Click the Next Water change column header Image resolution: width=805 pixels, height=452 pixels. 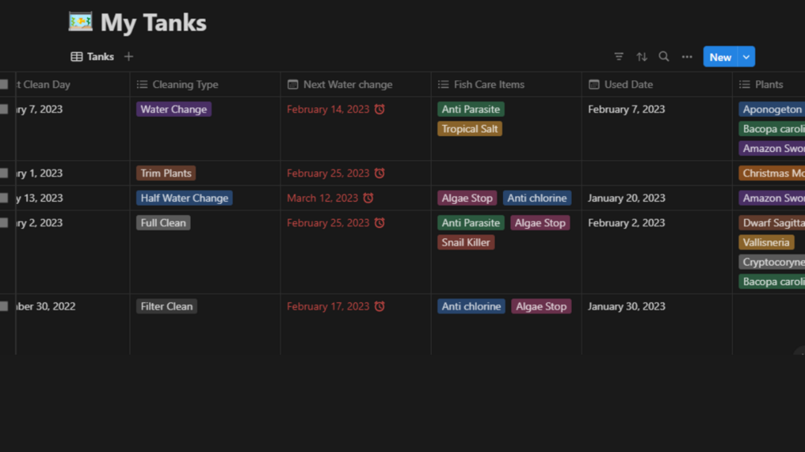pyautogui.click(x=348, y=85)
